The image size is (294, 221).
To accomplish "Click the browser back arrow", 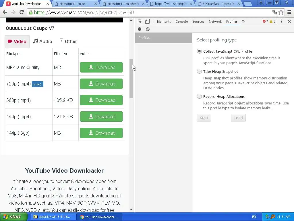I will 5,12.
